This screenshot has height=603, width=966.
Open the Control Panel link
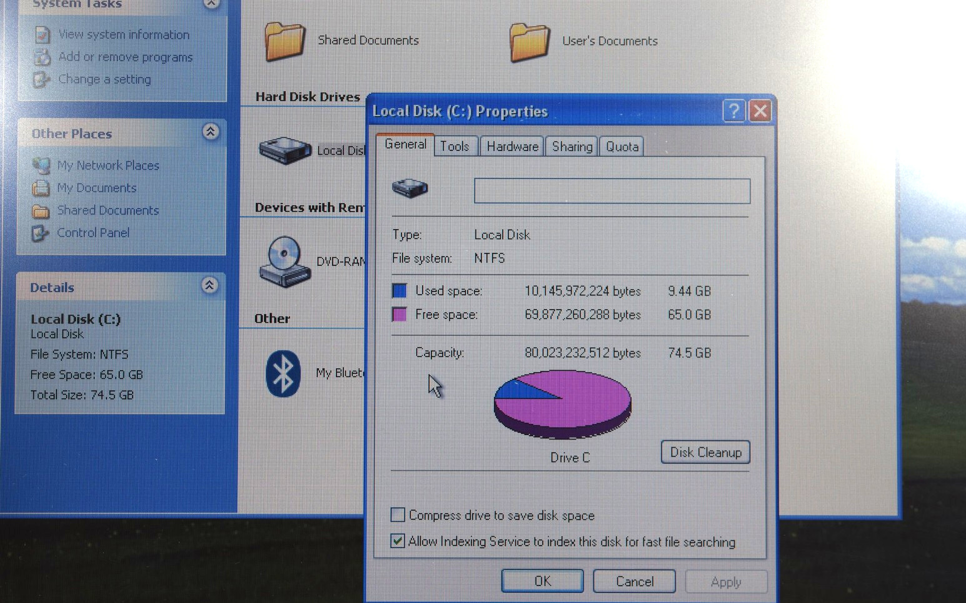(x=93, y=233)
